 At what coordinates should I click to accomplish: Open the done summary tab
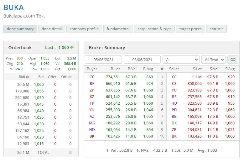click(20, 29)
